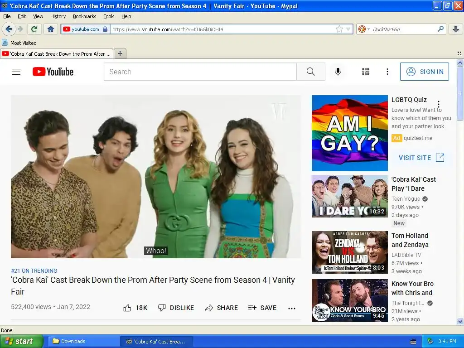Viewport: 464px width, 348px height.
Task: Open the 'Cobra Kai' I Dare video thumbnail
Action: pyautogui.click(x=349, y=196)
